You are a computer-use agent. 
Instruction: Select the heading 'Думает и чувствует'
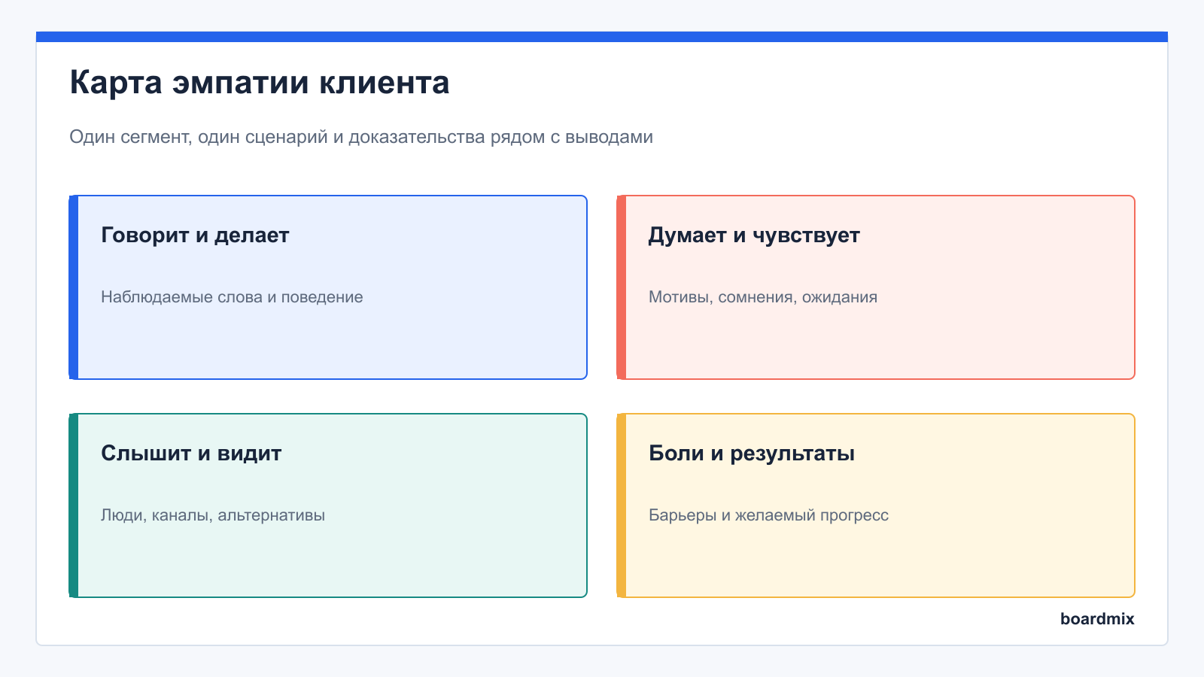[x=754, y=235]
